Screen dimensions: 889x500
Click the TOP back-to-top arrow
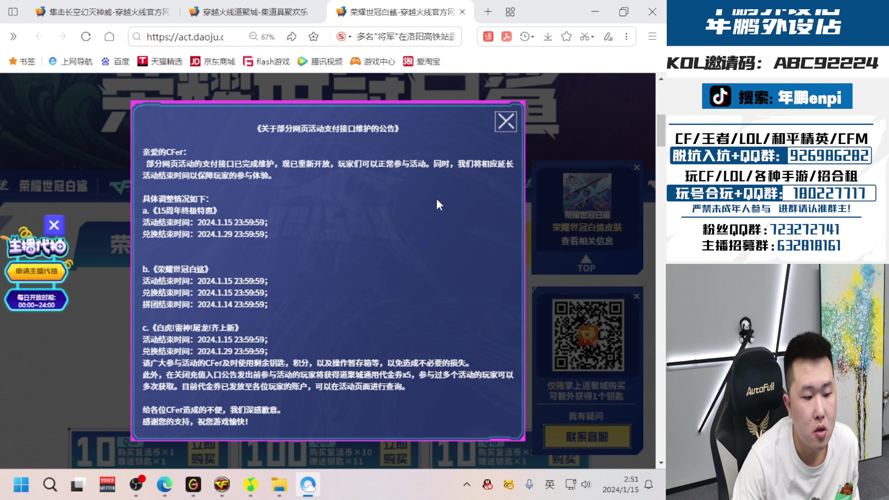click(x=586, y=263)
